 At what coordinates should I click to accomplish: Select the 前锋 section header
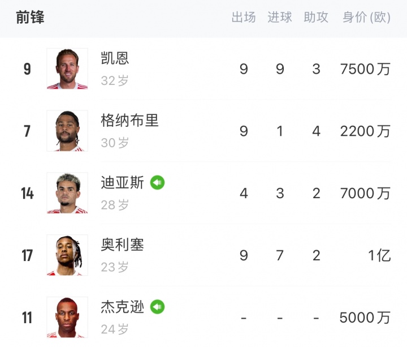pyautogui.click(x=30, y=18)
